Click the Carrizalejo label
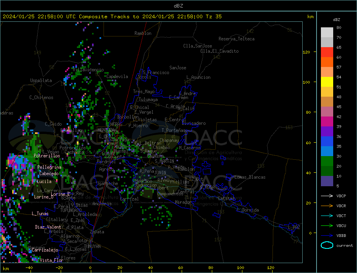357x273 pixels. point(45,250)
